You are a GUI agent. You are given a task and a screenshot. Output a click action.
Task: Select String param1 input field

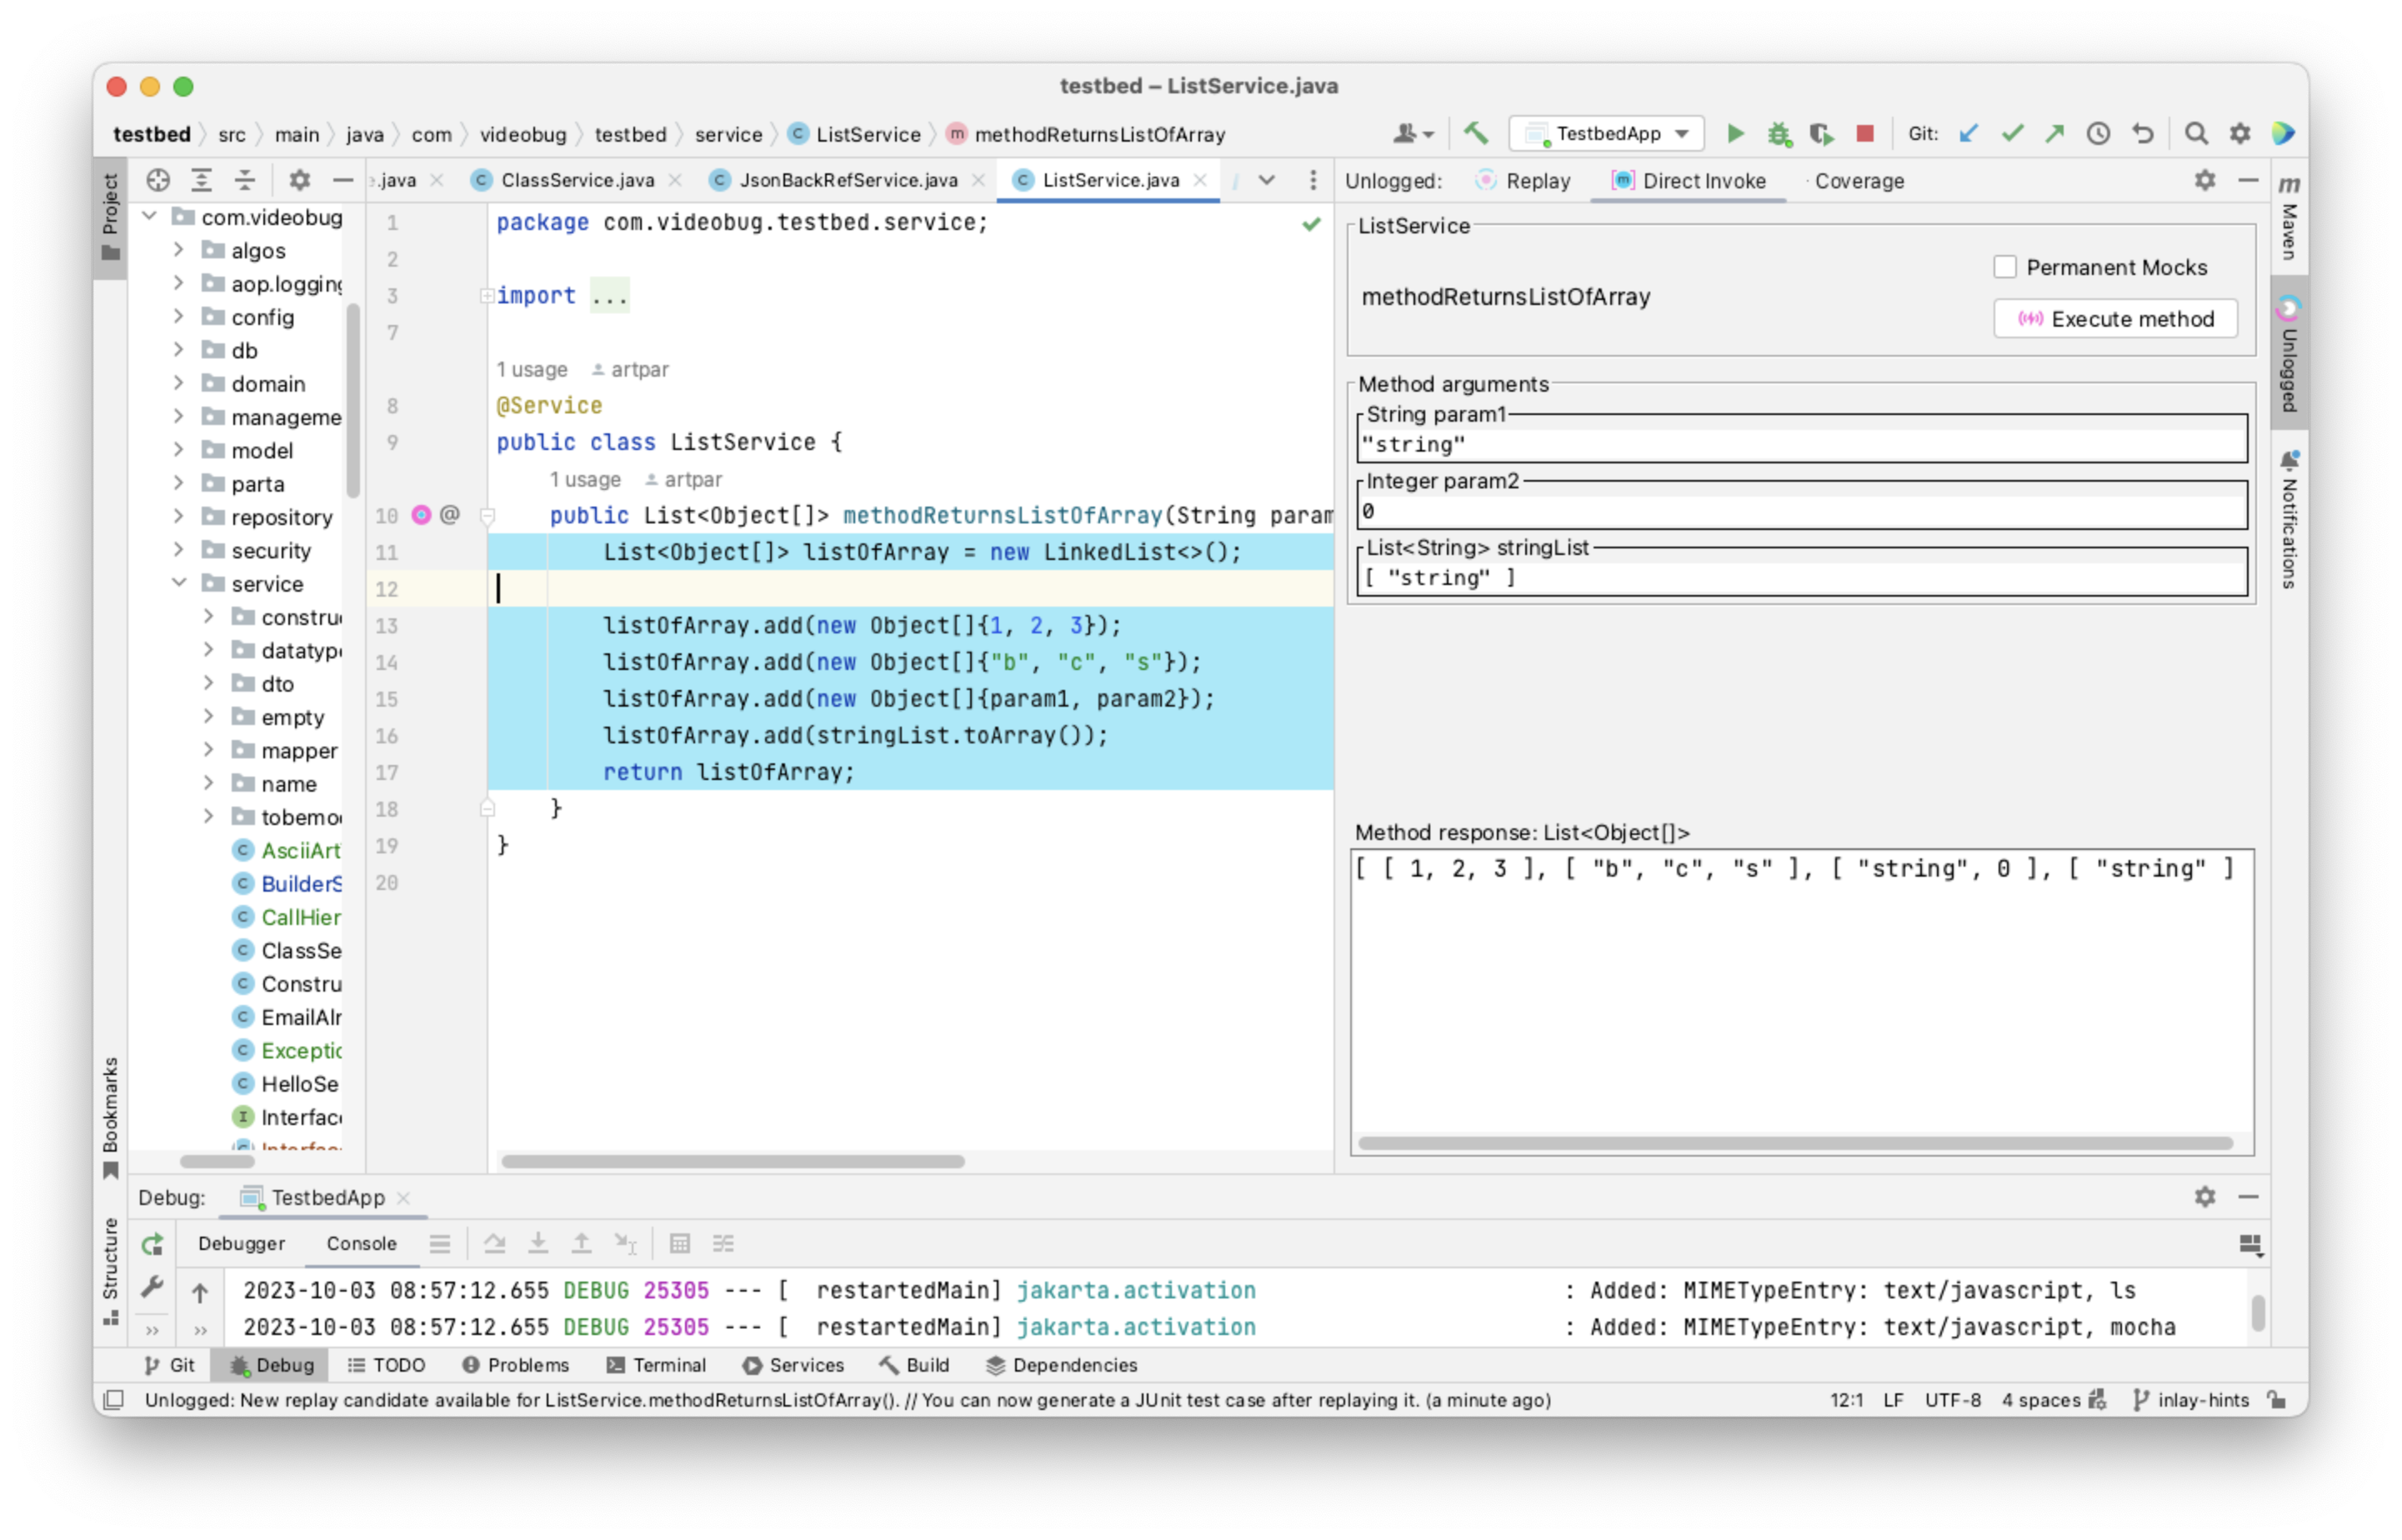tap(1799, 442)
